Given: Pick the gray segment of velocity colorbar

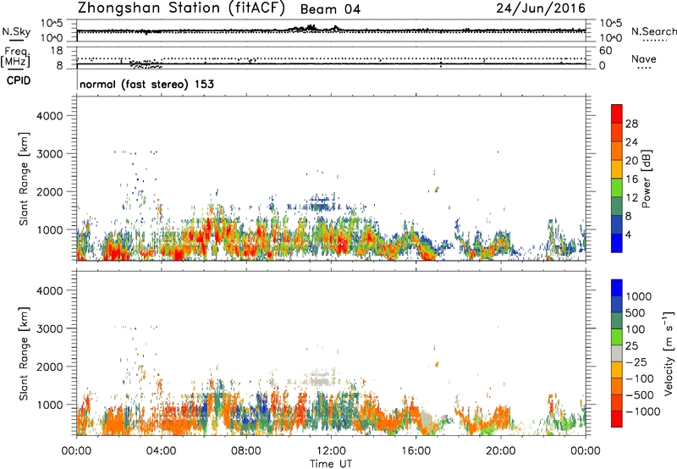Looking at the screenshot, I should point(617,354).
